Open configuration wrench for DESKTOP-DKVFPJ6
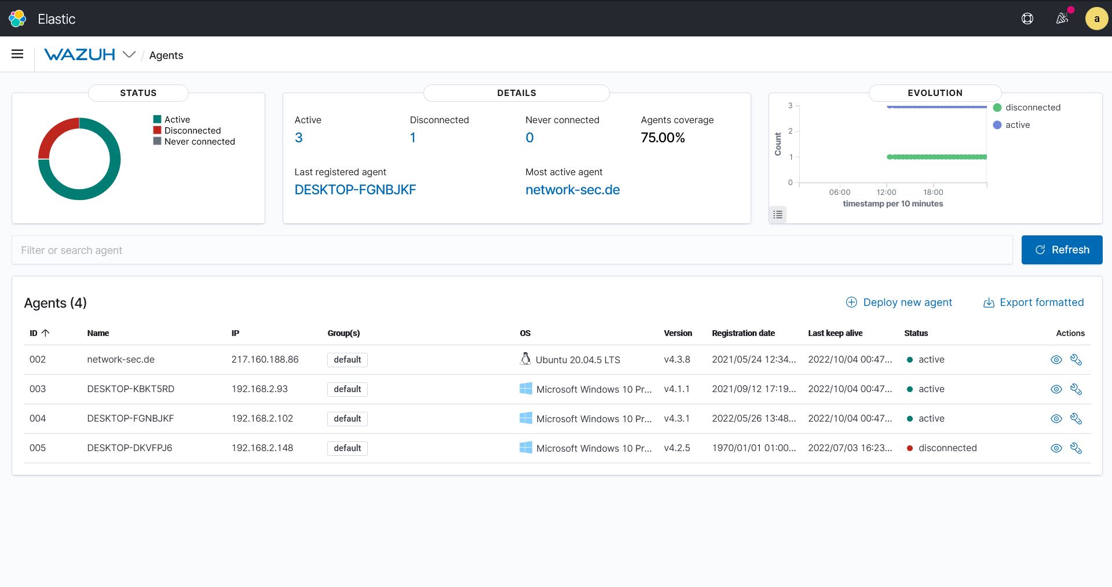Image resolution: width=1112 pixels, height=587 pixels. click(x=1076, y=448)
